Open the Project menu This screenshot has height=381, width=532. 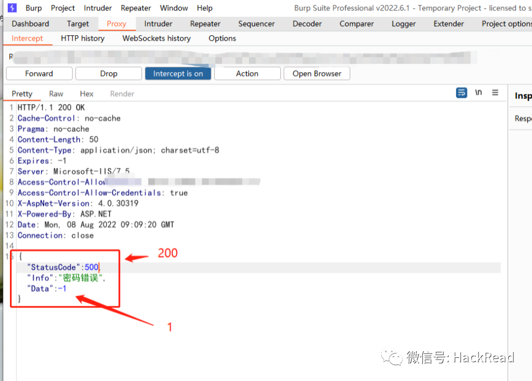(x=63, y=8)
